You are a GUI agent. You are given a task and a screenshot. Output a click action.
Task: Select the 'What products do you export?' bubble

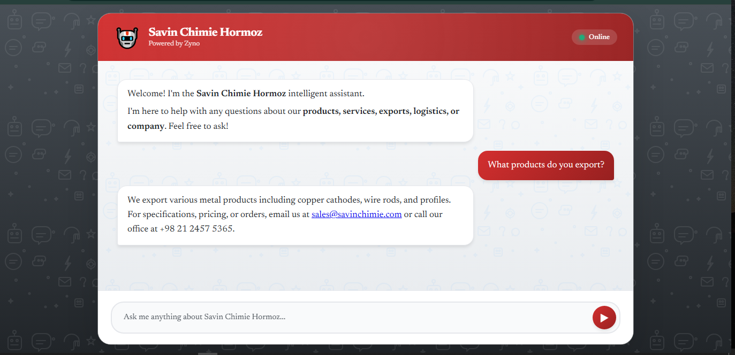click(545, 165)
